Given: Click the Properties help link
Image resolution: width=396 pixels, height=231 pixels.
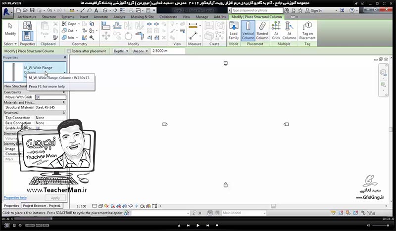Looking at the screenshot, I should point(15,198).
